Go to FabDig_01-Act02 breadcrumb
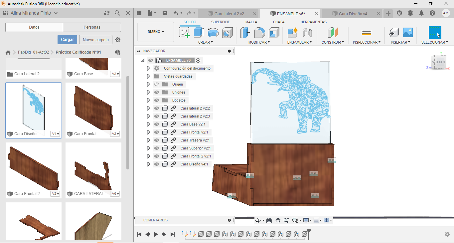Screen dimensions: 454x243 point(34,52)
